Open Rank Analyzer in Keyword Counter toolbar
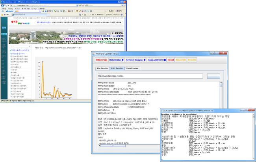This screenshot has height=162, width=256. tap(157, 60)
